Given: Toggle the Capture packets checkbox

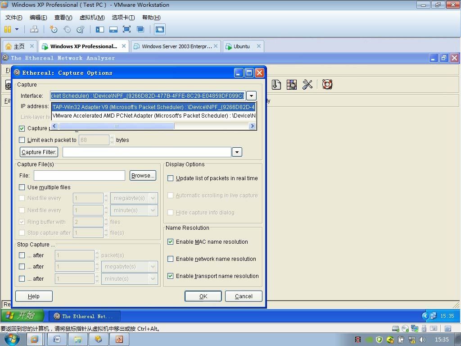Looking at the screenshot, I should tap(22, 128).
